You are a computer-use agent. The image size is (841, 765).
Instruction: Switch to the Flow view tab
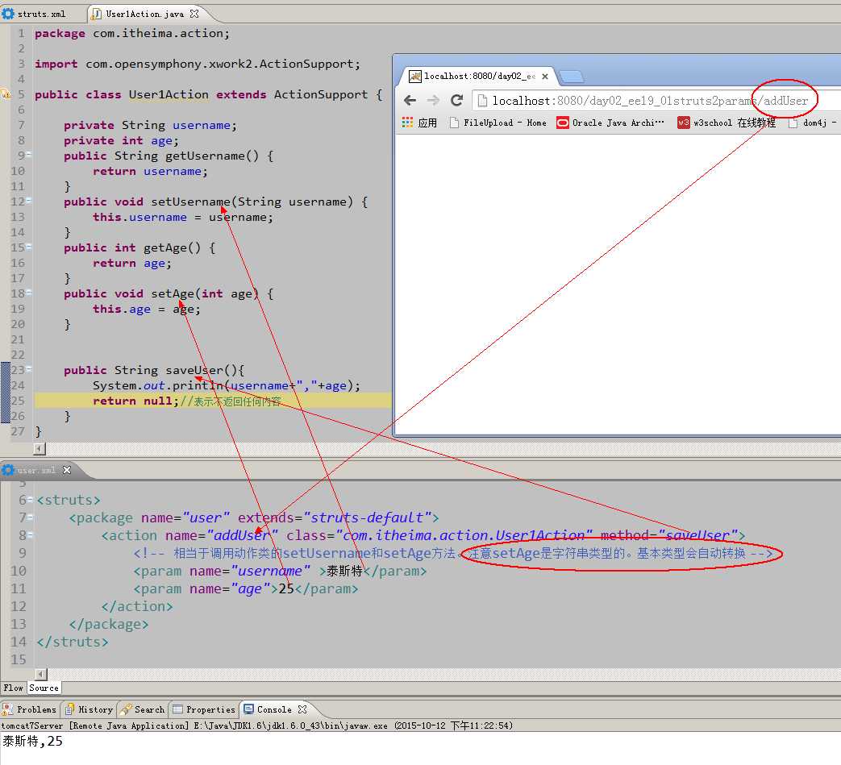point(13,688)
